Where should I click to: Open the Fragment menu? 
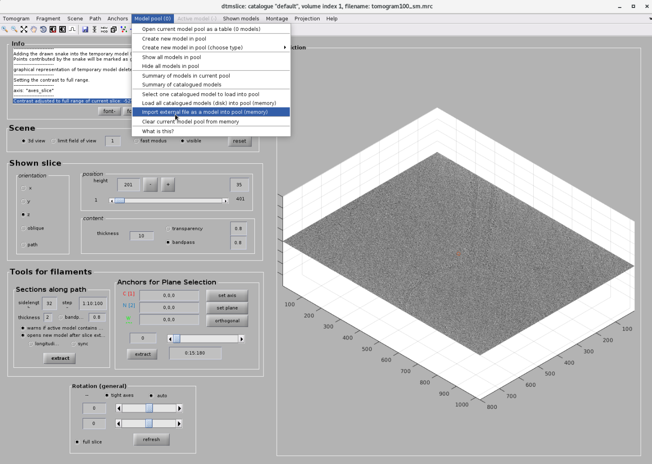click(x=48, y=19)
